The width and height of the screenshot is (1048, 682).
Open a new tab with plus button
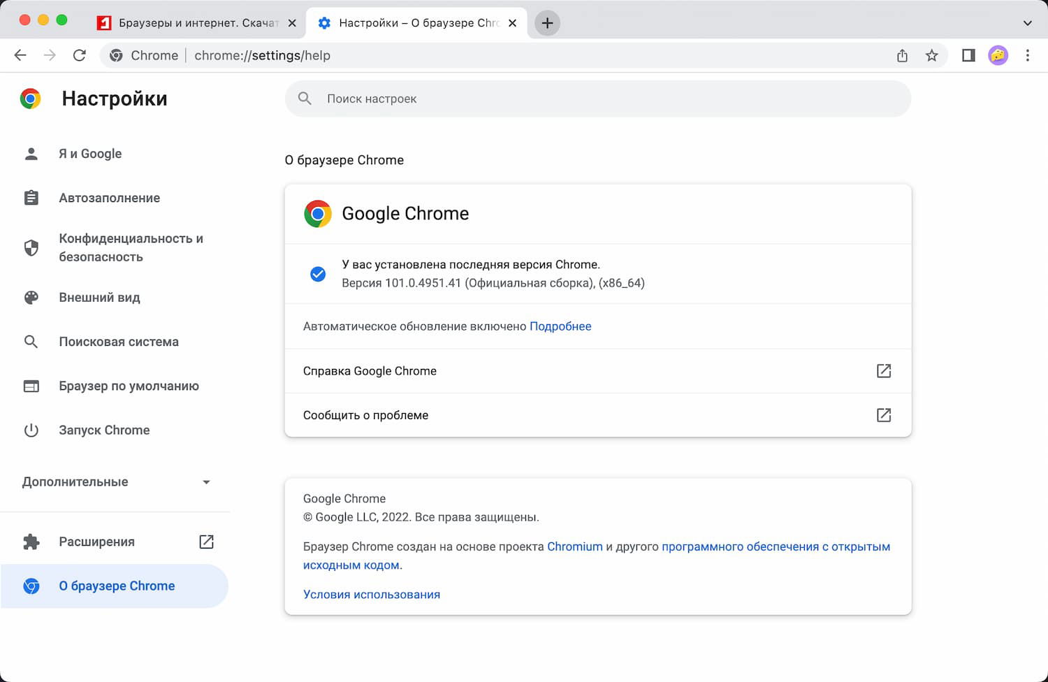coord(547,23)
